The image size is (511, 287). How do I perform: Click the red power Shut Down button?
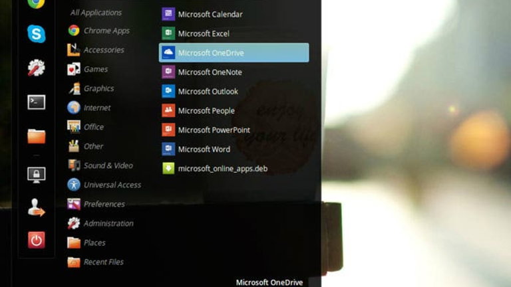(x=36, y=240)
